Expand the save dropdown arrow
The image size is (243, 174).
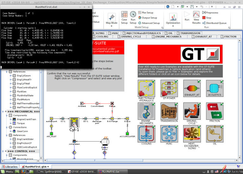click(x=197, y=7)
